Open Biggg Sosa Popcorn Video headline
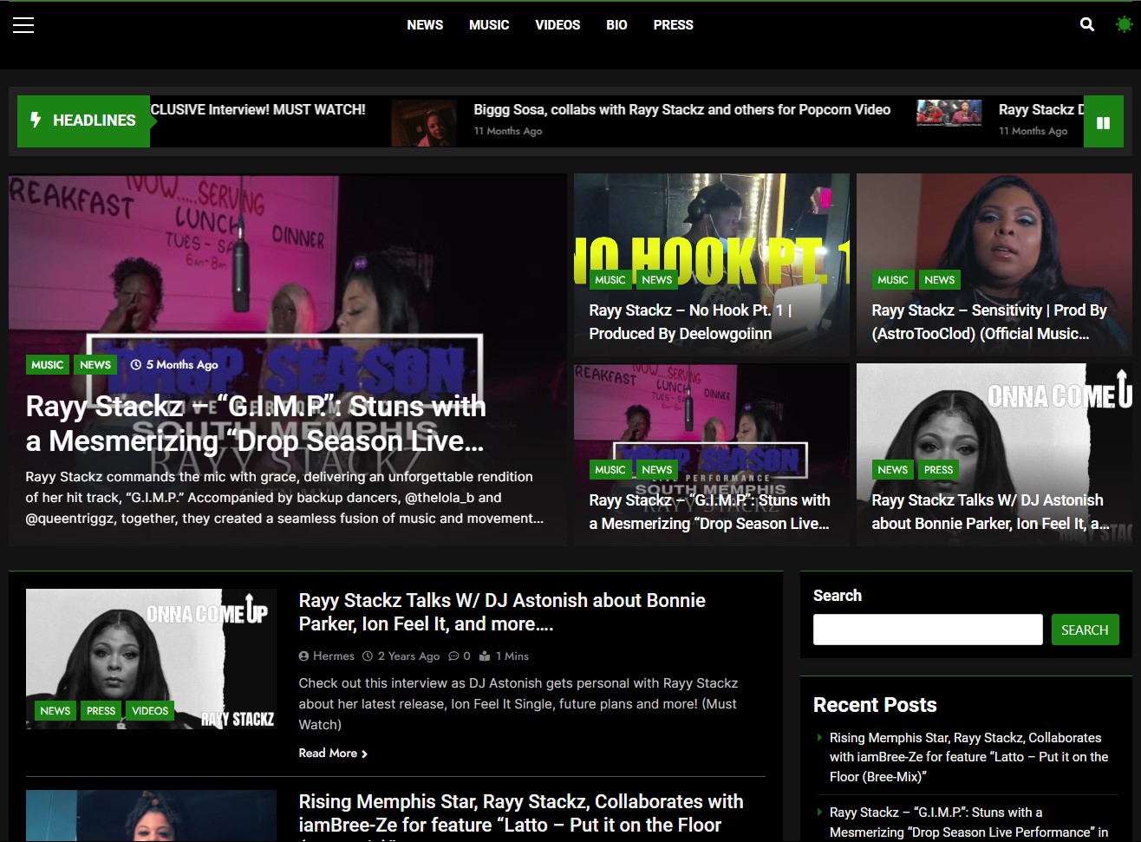 pos(681,110)
